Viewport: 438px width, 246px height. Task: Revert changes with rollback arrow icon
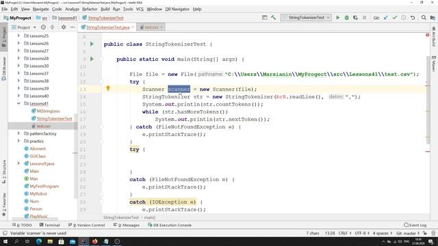pos(413,18)
